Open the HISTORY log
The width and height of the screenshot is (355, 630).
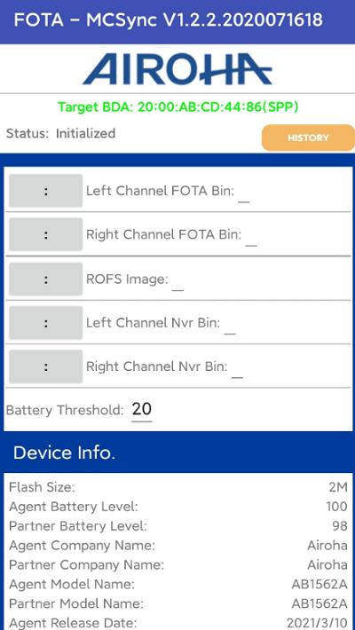point(308,138)
